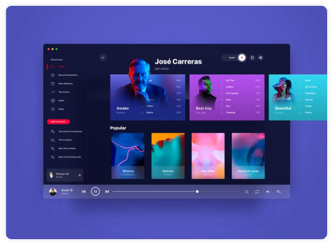
Task: Click the Play button in header
Action: pyautogui.click(x=234, y=58)
